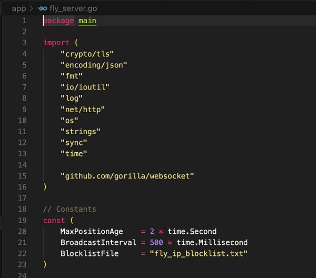Click line number 1 in the gutter
The image size is (316, 278).
pos(24,21)
